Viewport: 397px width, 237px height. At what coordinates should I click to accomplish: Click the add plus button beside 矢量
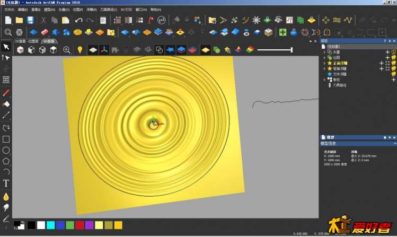point(387,52)
